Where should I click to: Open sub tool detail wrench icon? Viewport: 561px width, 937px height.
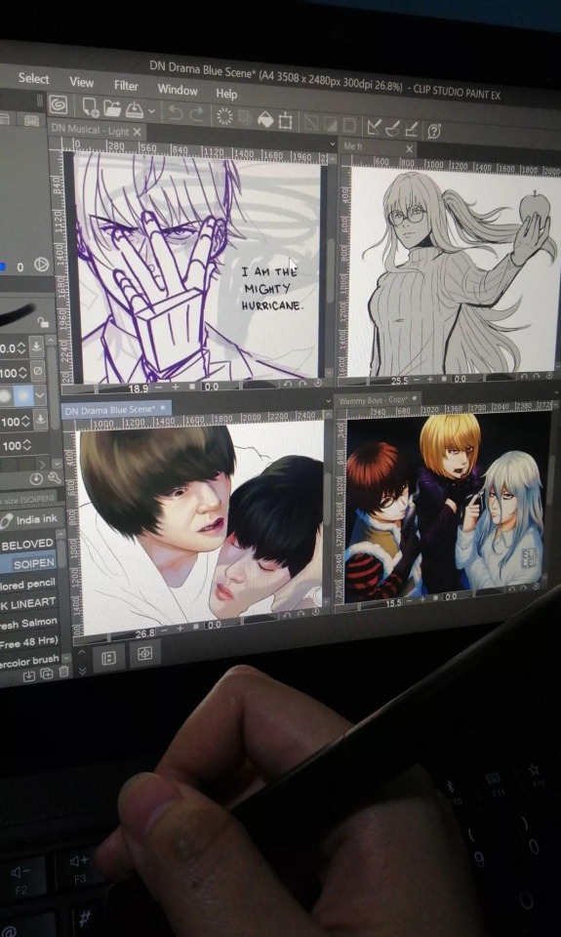pos(53,478)
